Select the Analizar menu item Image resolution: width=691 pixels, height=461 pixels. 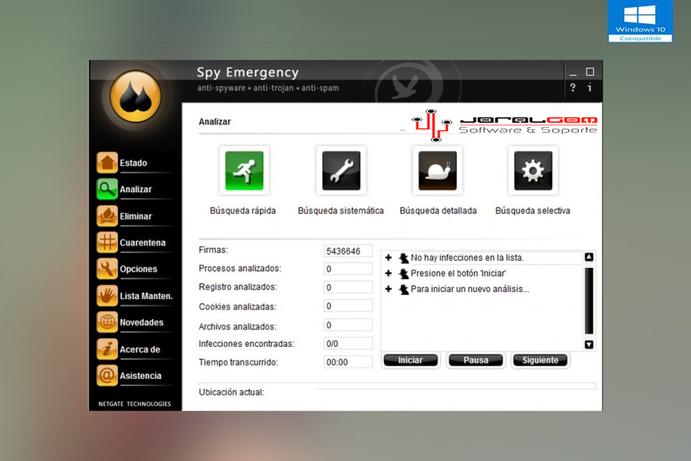coord(107,189)
